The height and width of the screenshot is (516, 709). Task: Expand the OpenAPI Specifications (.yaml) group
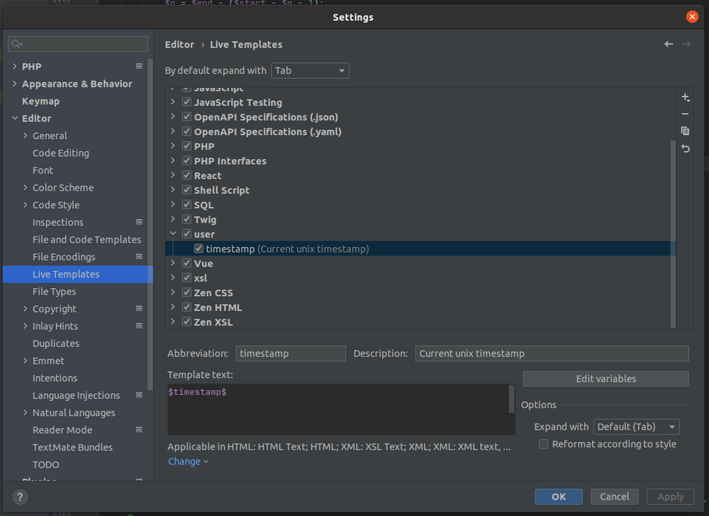tap(173, 131)
